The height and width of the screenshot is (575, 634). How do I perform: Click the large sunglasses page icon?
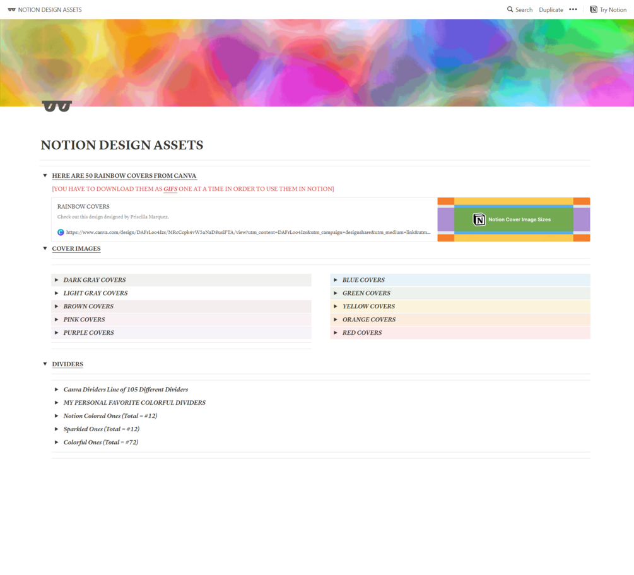click(57, 106)
